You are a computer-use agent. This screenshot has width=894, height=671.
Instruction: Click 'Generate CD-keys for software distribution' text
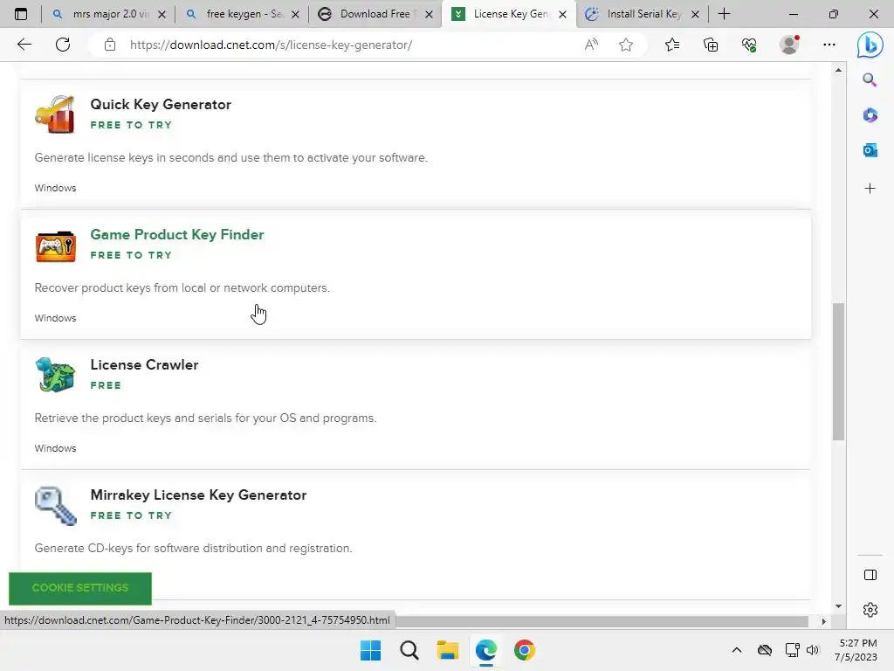[x=193, y=548]
